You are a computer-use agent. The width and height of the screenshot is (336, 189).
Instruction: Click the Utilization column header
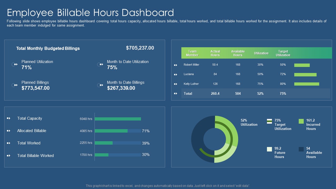(x=261, y=53)
